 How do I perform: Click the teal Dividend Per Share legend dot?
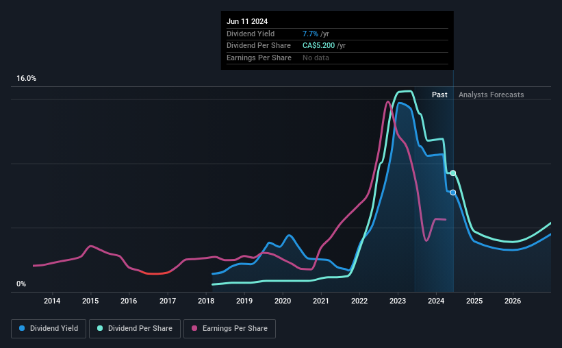[x=100, y=328]
